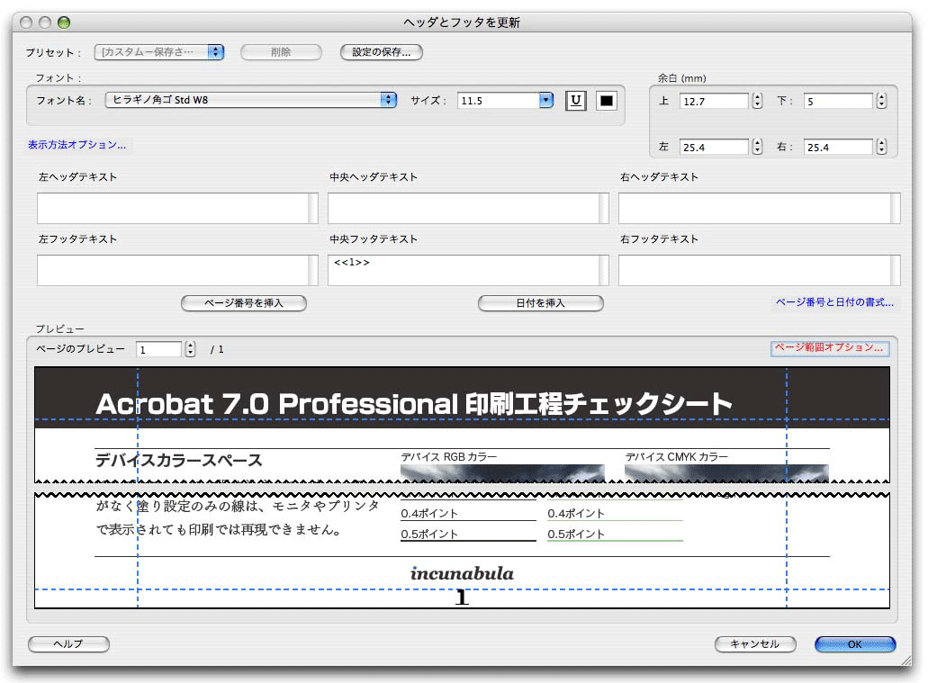Confirm with the OK button

(x=855, y=644)
